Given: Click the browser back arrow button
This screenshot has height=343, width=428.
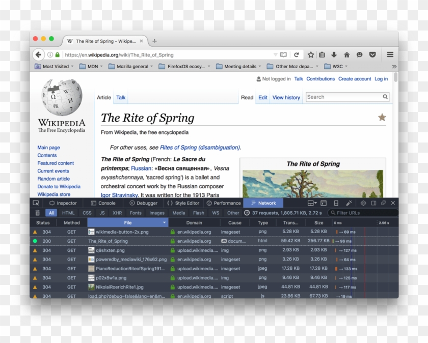Looking at the screenshot, I should pyautogui.click(x=39, y=55).
